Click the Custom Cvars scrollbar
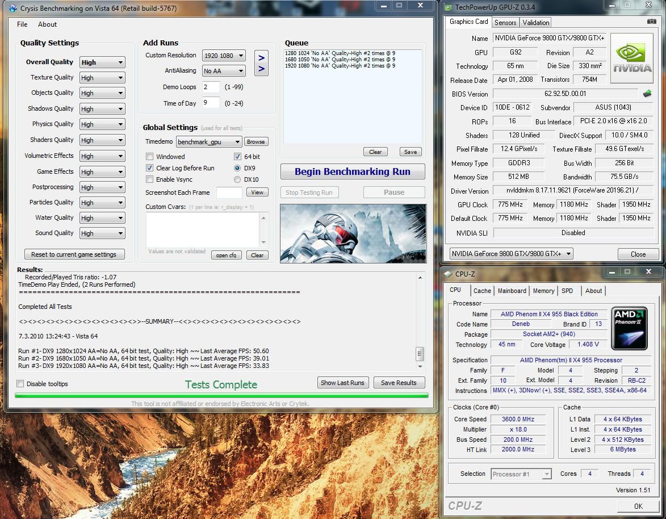 [x=264, y=230]
